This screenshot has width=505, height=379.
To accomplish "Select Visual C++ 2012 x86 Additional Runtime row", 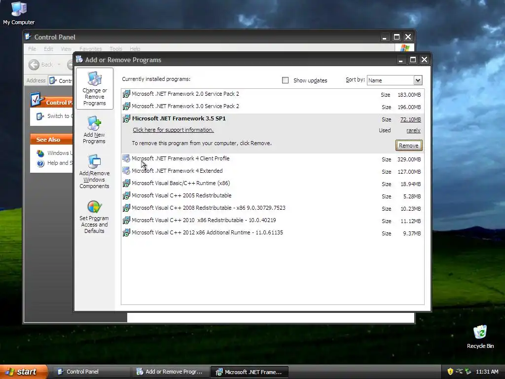I will click(x=272, y=233).
